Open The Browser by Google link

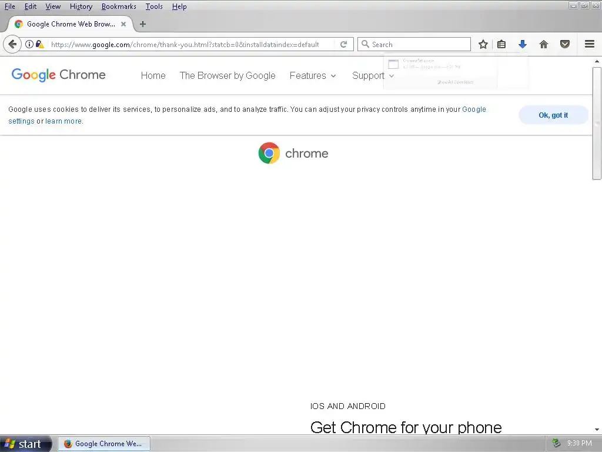point(228,75)
